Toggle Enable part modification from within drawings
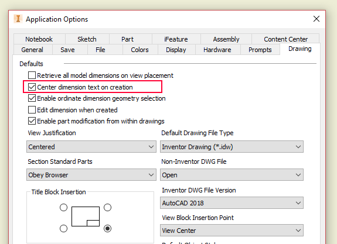 tap(32, 121)
